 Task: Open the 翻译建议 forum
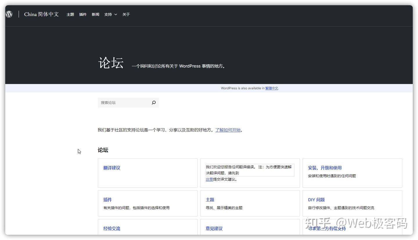(112, 168)
